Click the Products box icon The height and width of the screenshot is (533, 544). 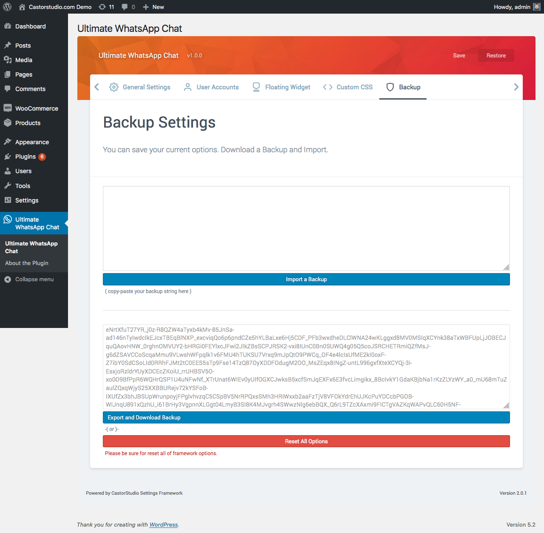tap(8, 123)
